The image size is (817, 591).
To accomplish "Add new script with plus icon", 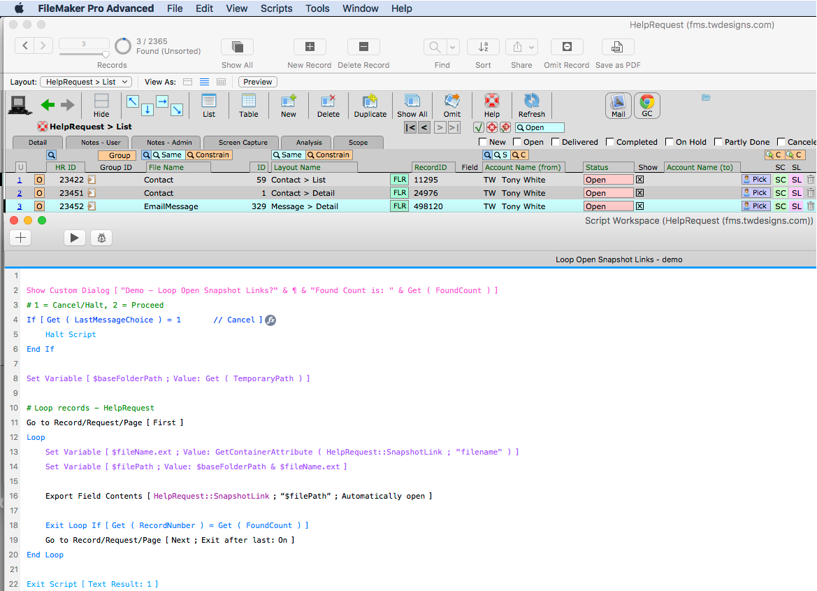I will (20, 238).
